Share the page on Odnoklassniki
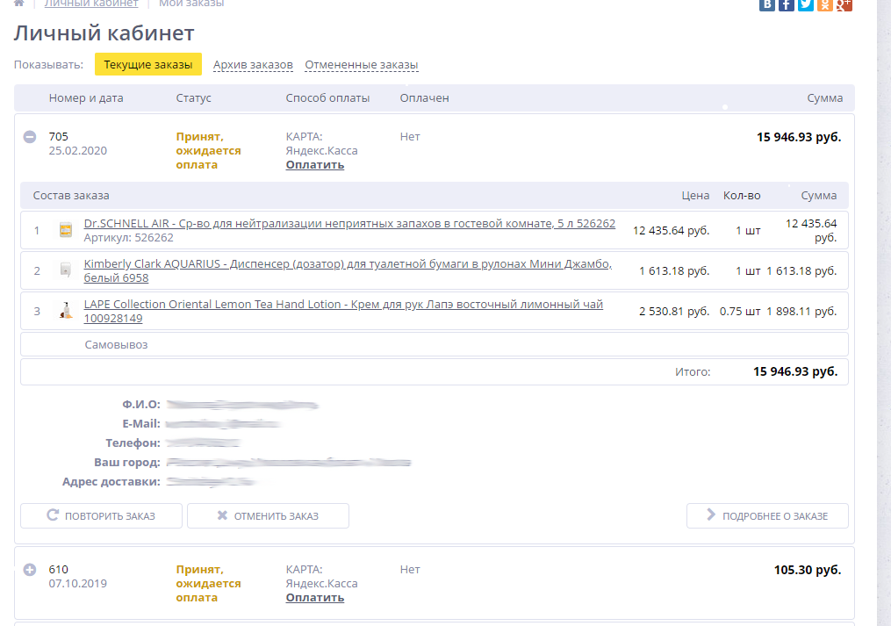 [825, 4]
